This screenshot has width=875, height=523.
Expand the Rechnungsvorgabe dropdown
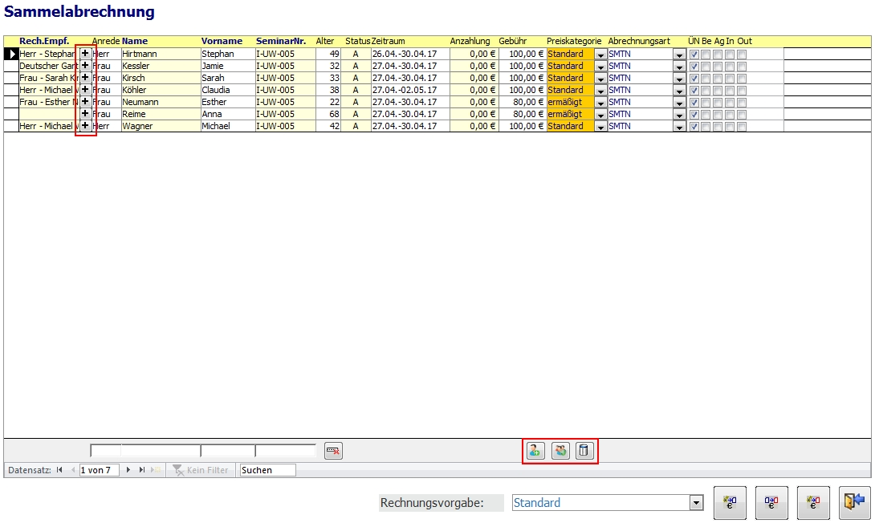pos(696,503)
